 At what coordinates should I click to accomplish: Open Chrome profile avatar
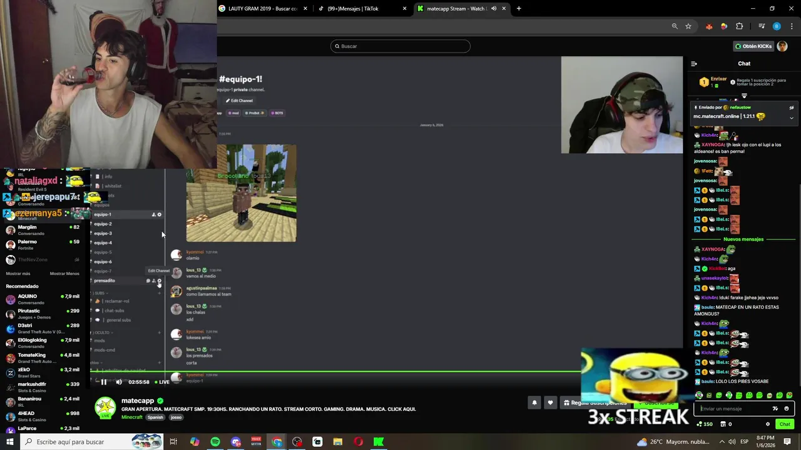point(777,26)
